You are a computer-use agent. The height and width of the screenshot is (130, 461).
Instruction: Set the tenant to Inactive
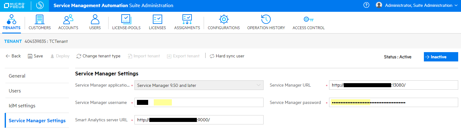(441, 57)
